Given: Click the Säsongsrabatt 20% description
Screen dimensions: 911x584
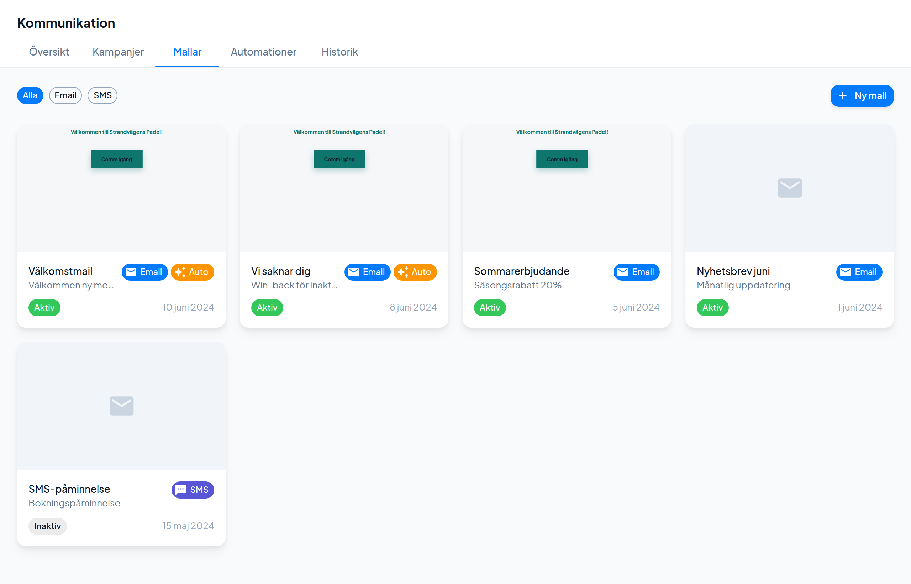Looking at the screenshot, I should click(x=518, y=285).
